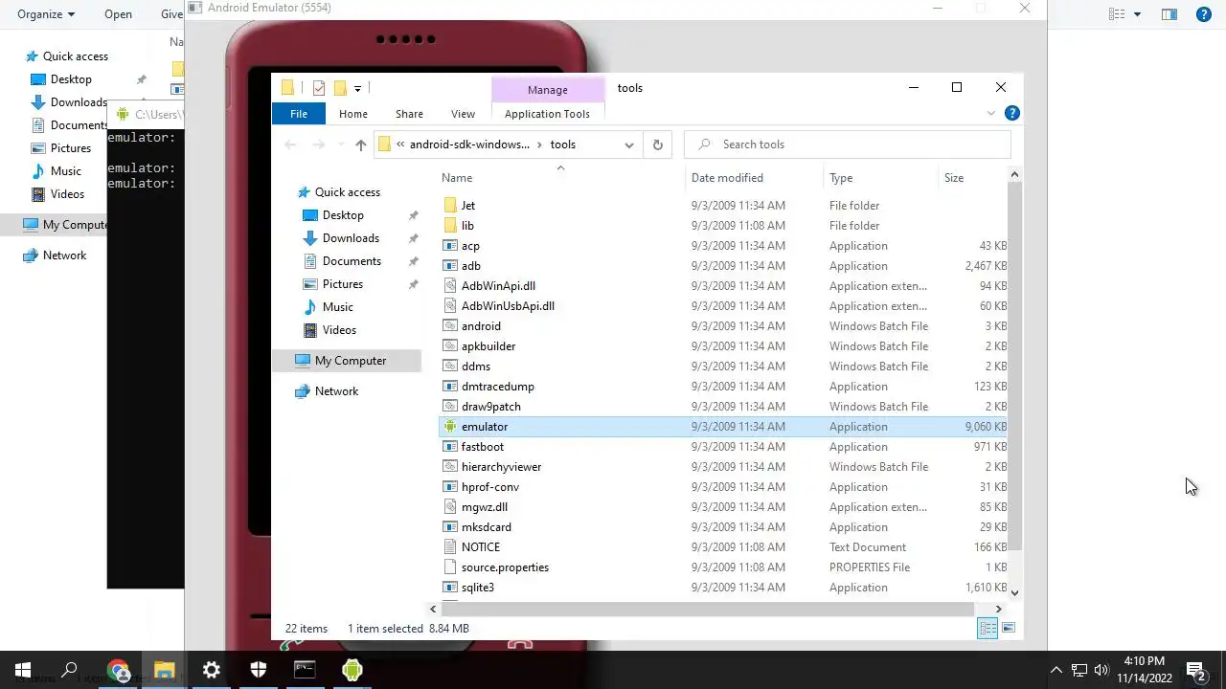Select the lib folder icon
The image size is (1226, 689).
pos(450,226)
